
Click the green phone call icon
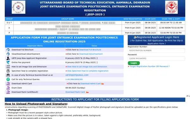(8, 79)
